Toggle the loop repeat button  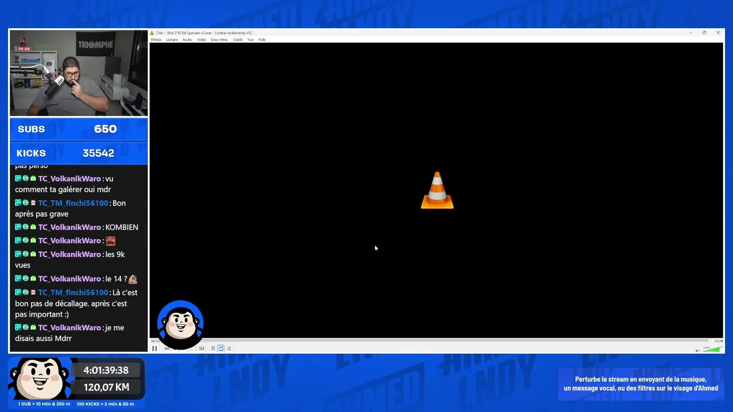click(221, 348)
